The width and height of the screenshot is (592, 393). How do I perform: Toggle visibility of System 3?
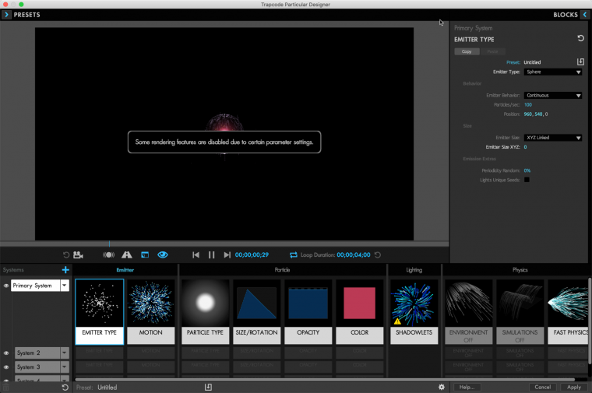click(x=6, y=367)
